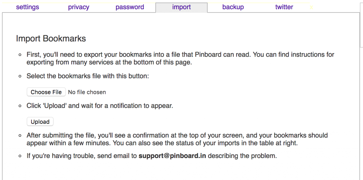Click the bullet marker before 'First'
Image resolution: width=363 pixels, height=180 pixels.
(20, 55)
